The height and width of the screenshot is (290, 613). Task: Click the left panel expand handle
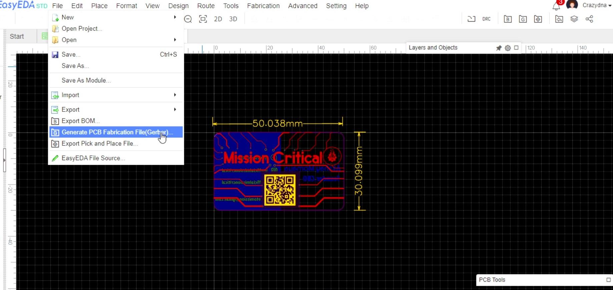click(x=4, y=160)
